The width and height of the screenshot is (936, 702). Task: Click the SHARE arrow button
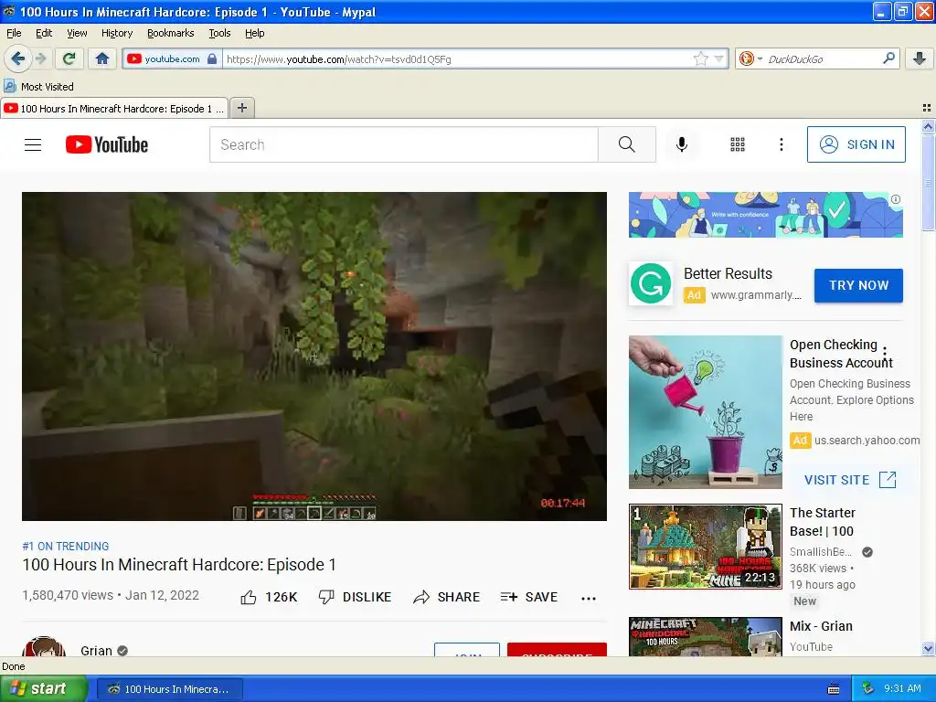point(446,597)
